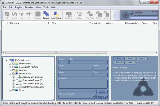Switch to the More tab button
Image resolution: width=160 pixels, height=106 pixels.
click(x=130, y=58)
